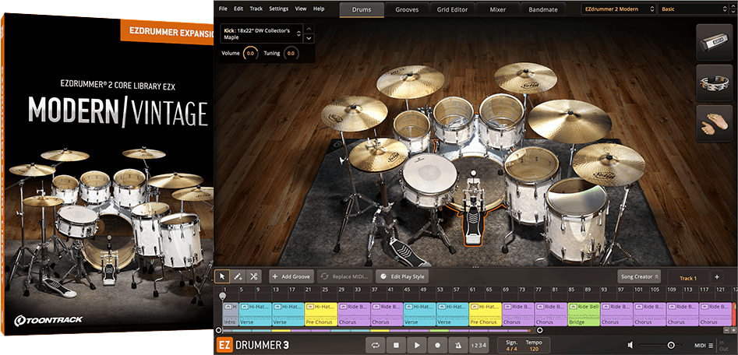Toggle loop playback on
Viewport: 738px width, 355px height.
tap(376, 345)
